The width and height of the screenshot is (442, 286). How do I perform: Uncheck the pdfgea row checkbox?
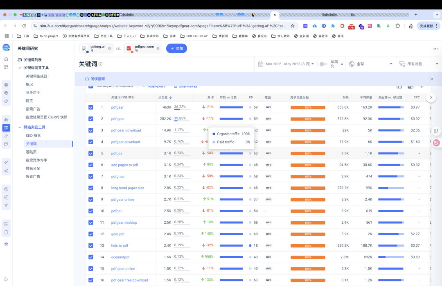point(91,153)
